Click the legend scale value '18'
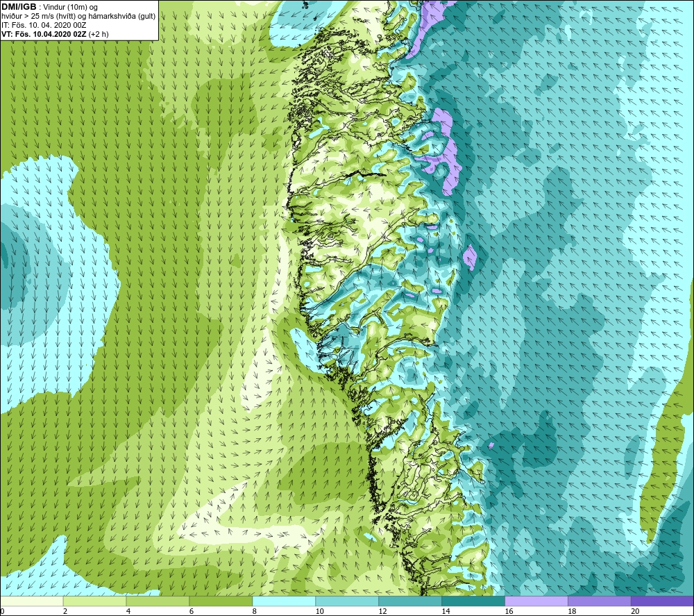 pyautogui.click(x=572, y=611)
